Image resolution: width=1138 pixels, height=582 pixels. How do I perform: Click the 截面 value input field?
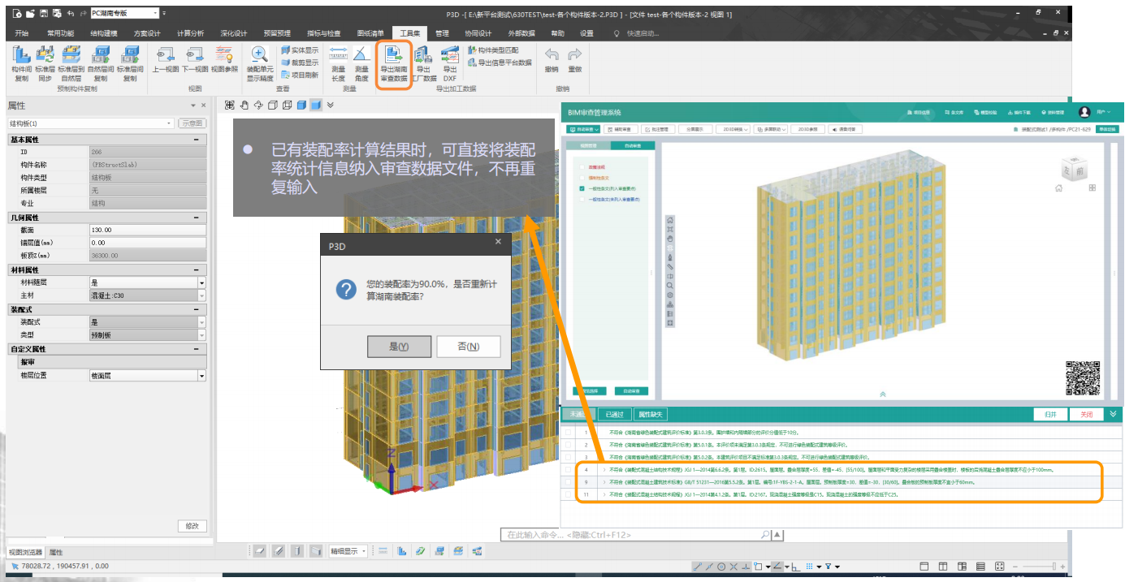[146, 231]
